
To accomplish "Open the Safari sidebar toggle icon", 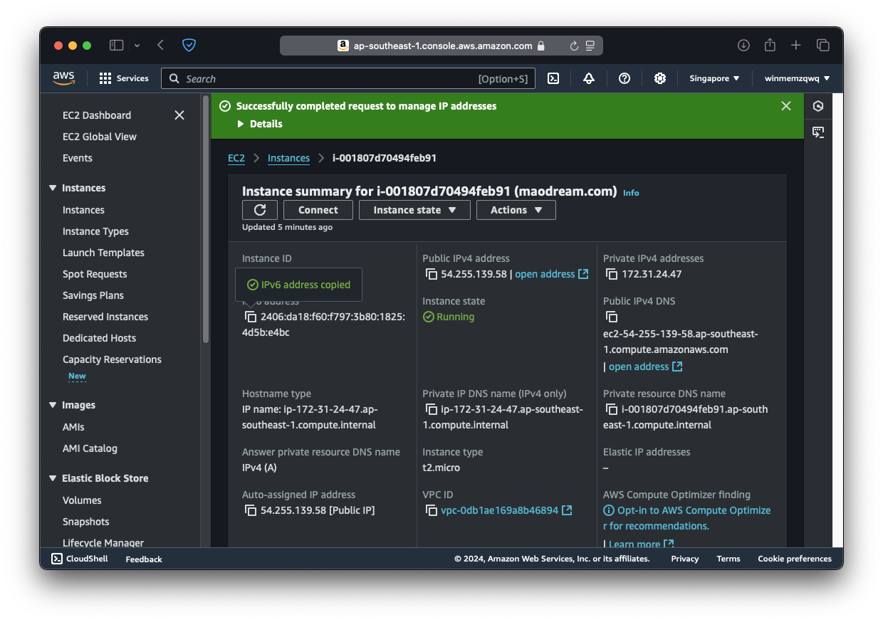I will click(x=116, y=46).
